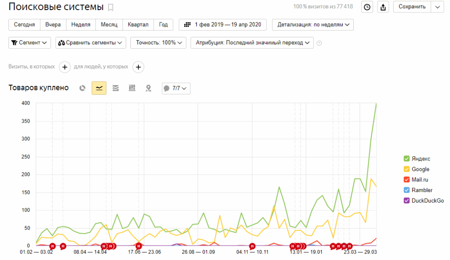The image size is (450, 260).
Task: Switch to column chart view
Action: (132, 88)
